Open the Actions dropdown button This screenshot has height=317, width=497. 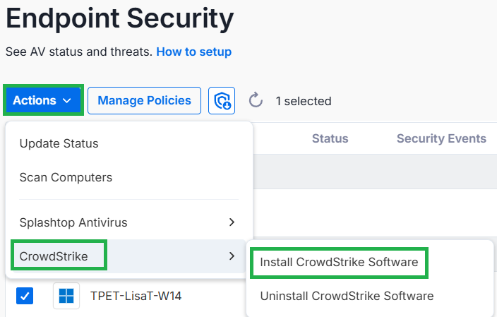pyautogui.click(x=43, y=100)
